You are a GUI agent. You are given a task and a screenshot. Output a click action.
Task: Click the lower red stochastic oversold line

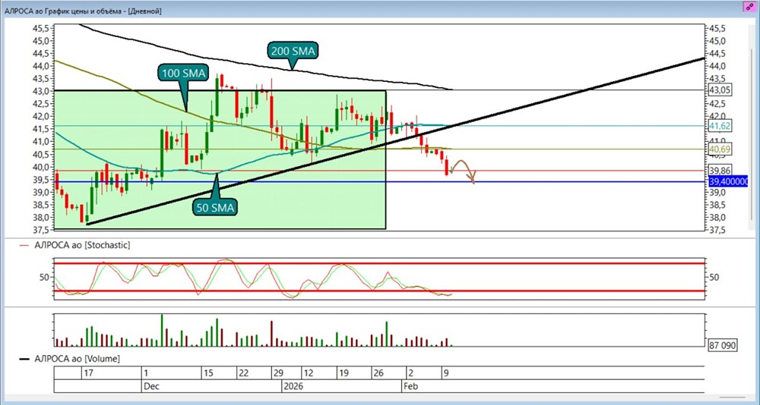(x=378, y=290)
